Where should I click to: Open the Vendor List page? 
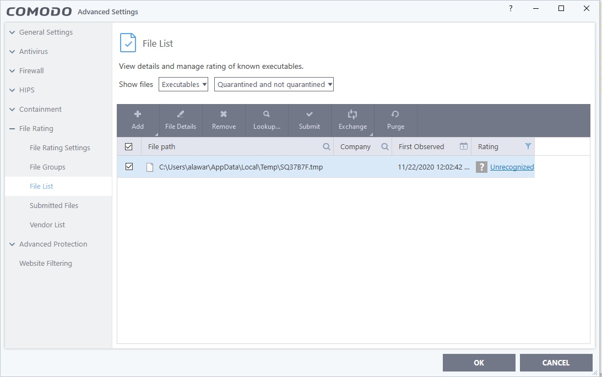tap(47, 225)
